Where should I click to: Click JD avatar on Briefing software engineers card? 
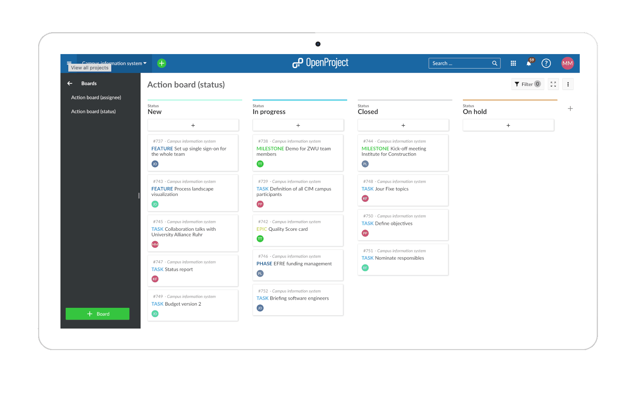coord(260,308)
